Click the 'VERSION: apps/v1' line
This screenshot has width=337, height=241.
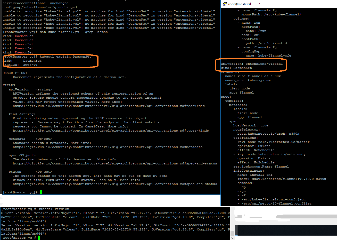click(x=20, y=65)
